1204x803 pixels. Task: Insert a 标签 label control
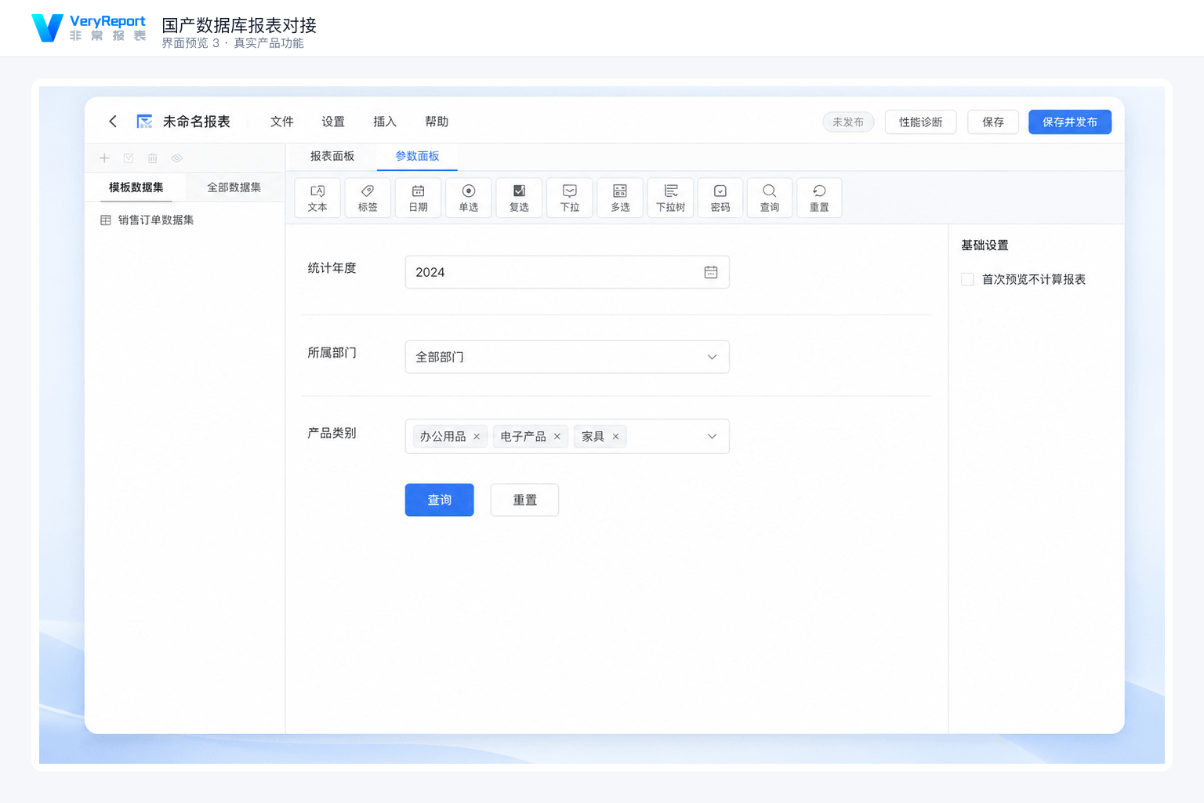click(368, 198)
